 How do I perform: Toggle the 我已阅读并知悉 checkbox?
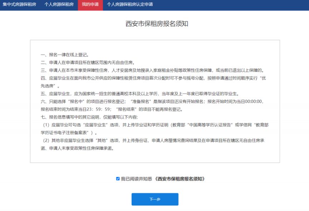[x=118, y=179]
